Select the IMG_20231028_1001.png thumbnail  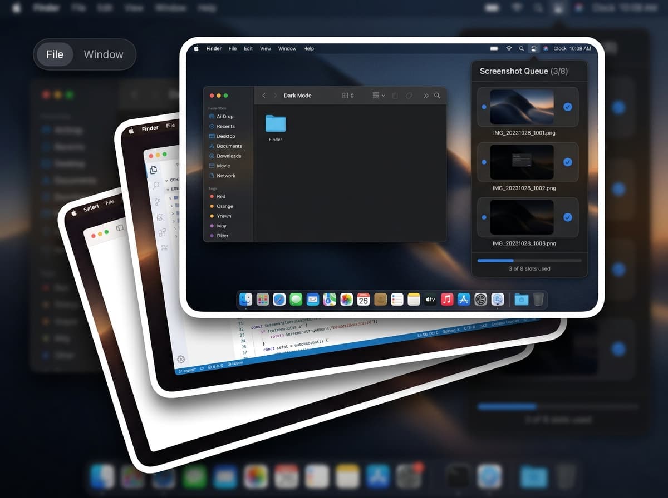click(522, 107)
